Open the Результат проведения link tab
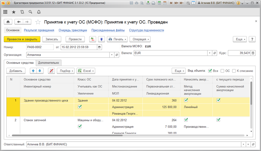 click(39, 30)
